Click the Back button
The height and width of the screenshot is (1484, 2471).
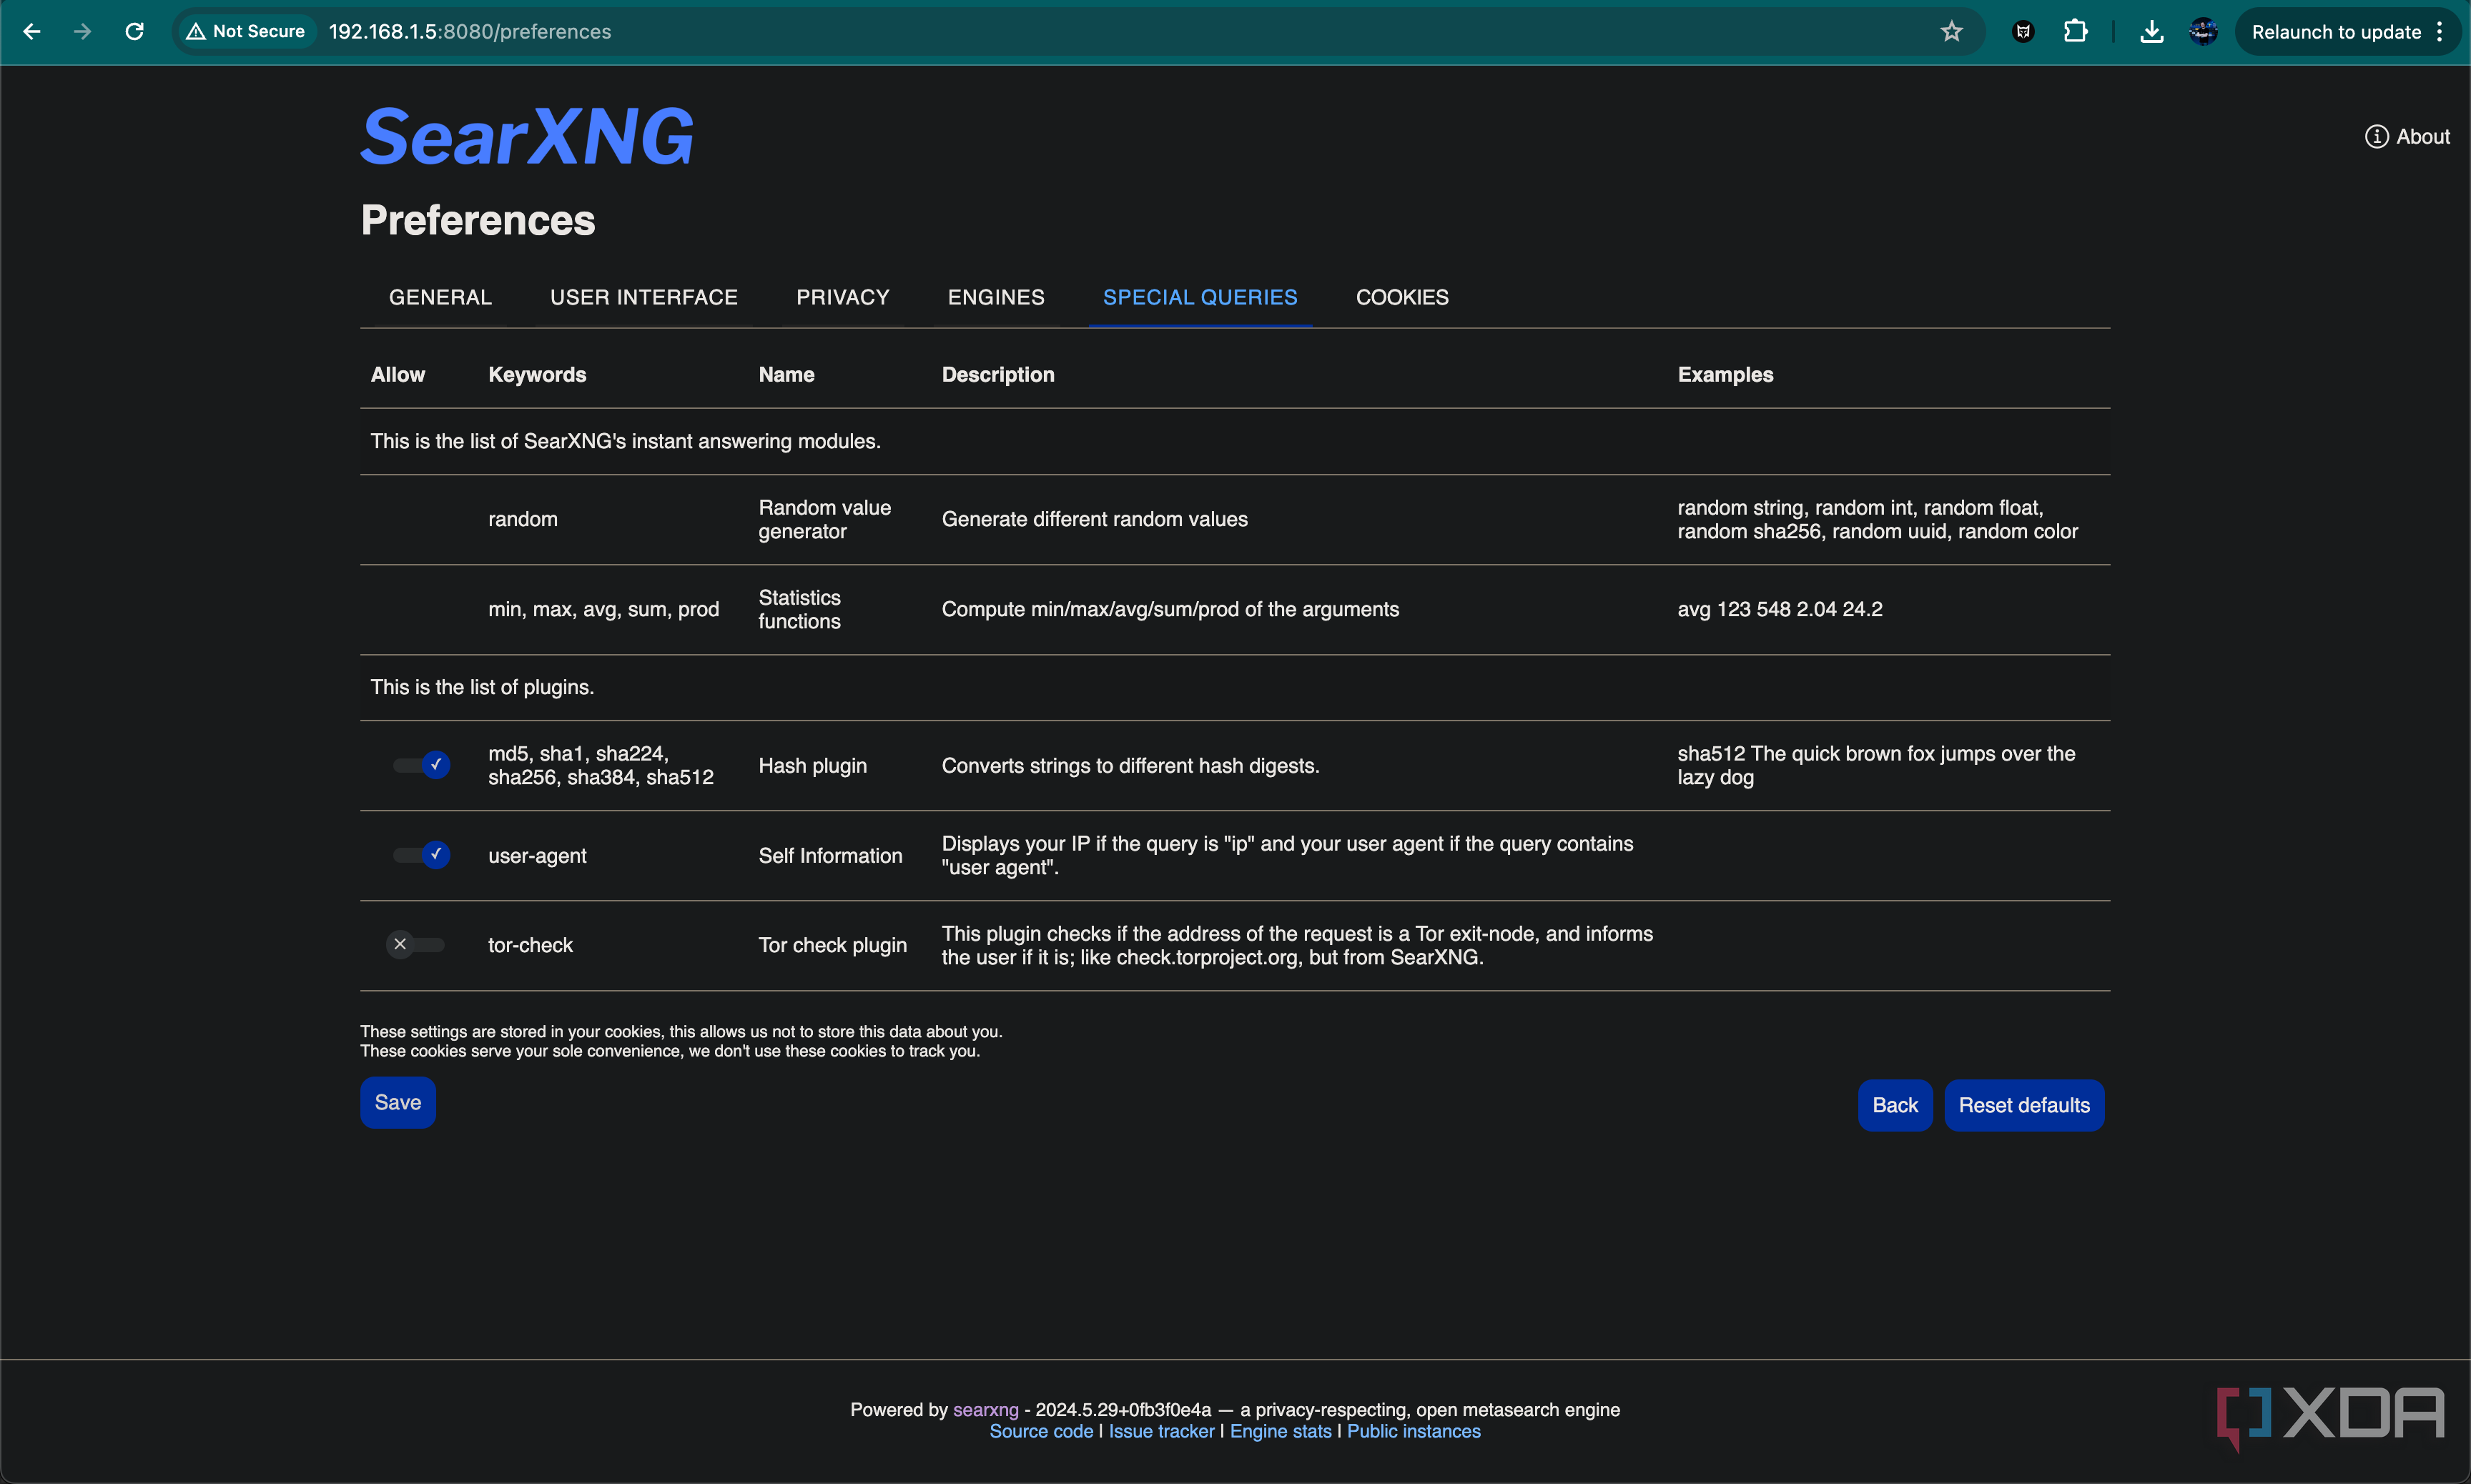pos(1894,1105)
